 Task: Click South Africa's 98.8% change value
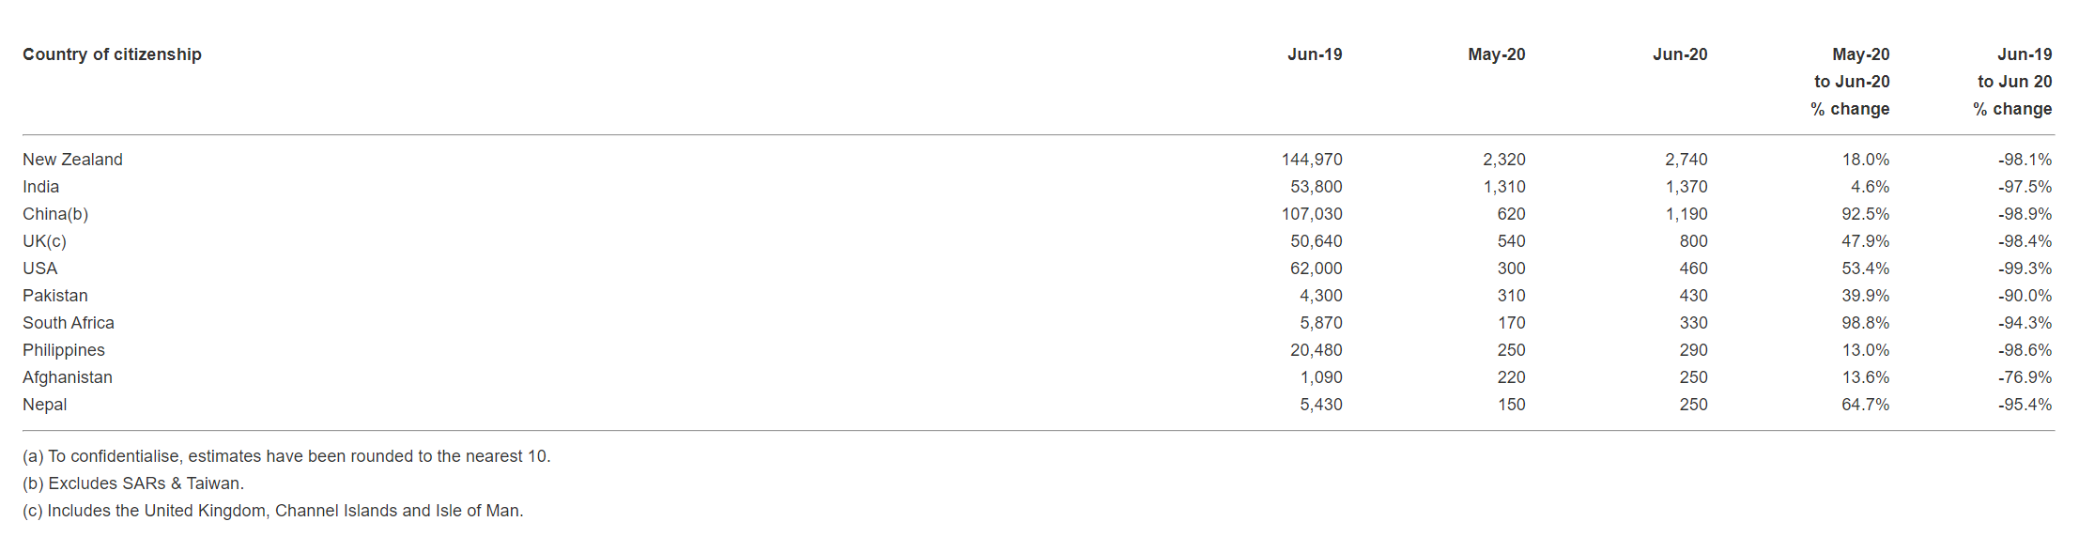pyautogui.click(x=1865, y=323)
